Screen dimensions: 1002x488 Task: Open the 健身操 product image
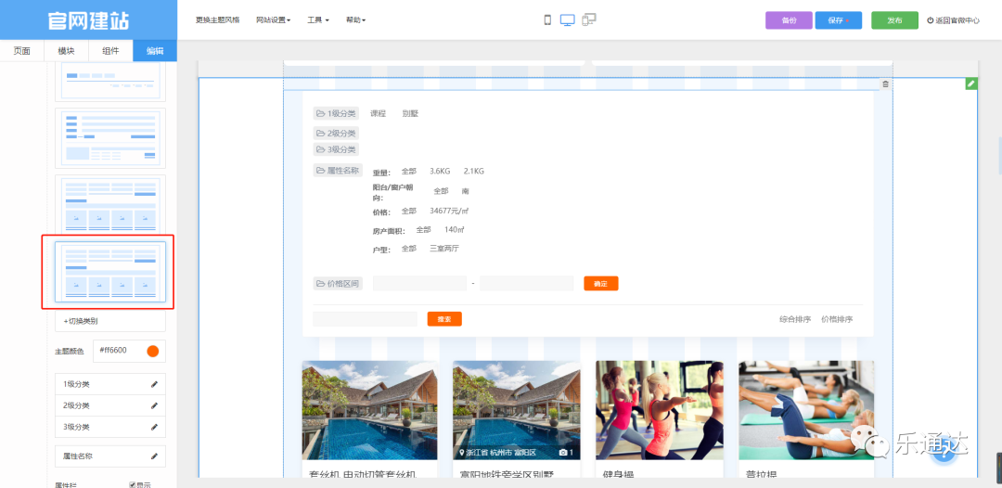660,410
